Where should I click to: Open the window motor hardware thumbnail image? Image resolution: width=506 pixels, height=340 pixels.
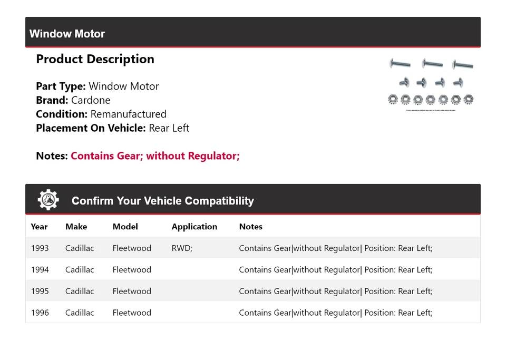pos(431,84)
